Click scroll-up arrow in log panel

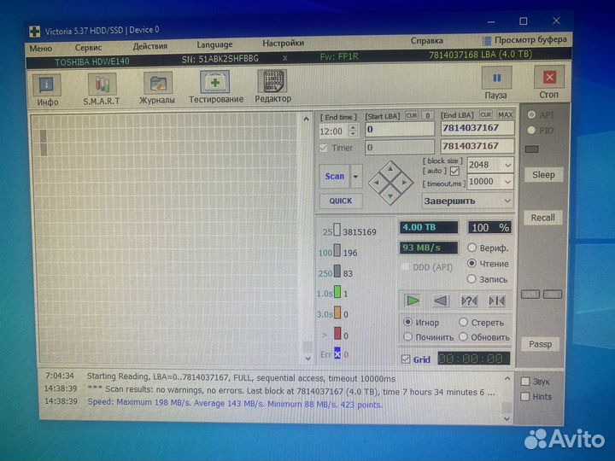(507, 378)
